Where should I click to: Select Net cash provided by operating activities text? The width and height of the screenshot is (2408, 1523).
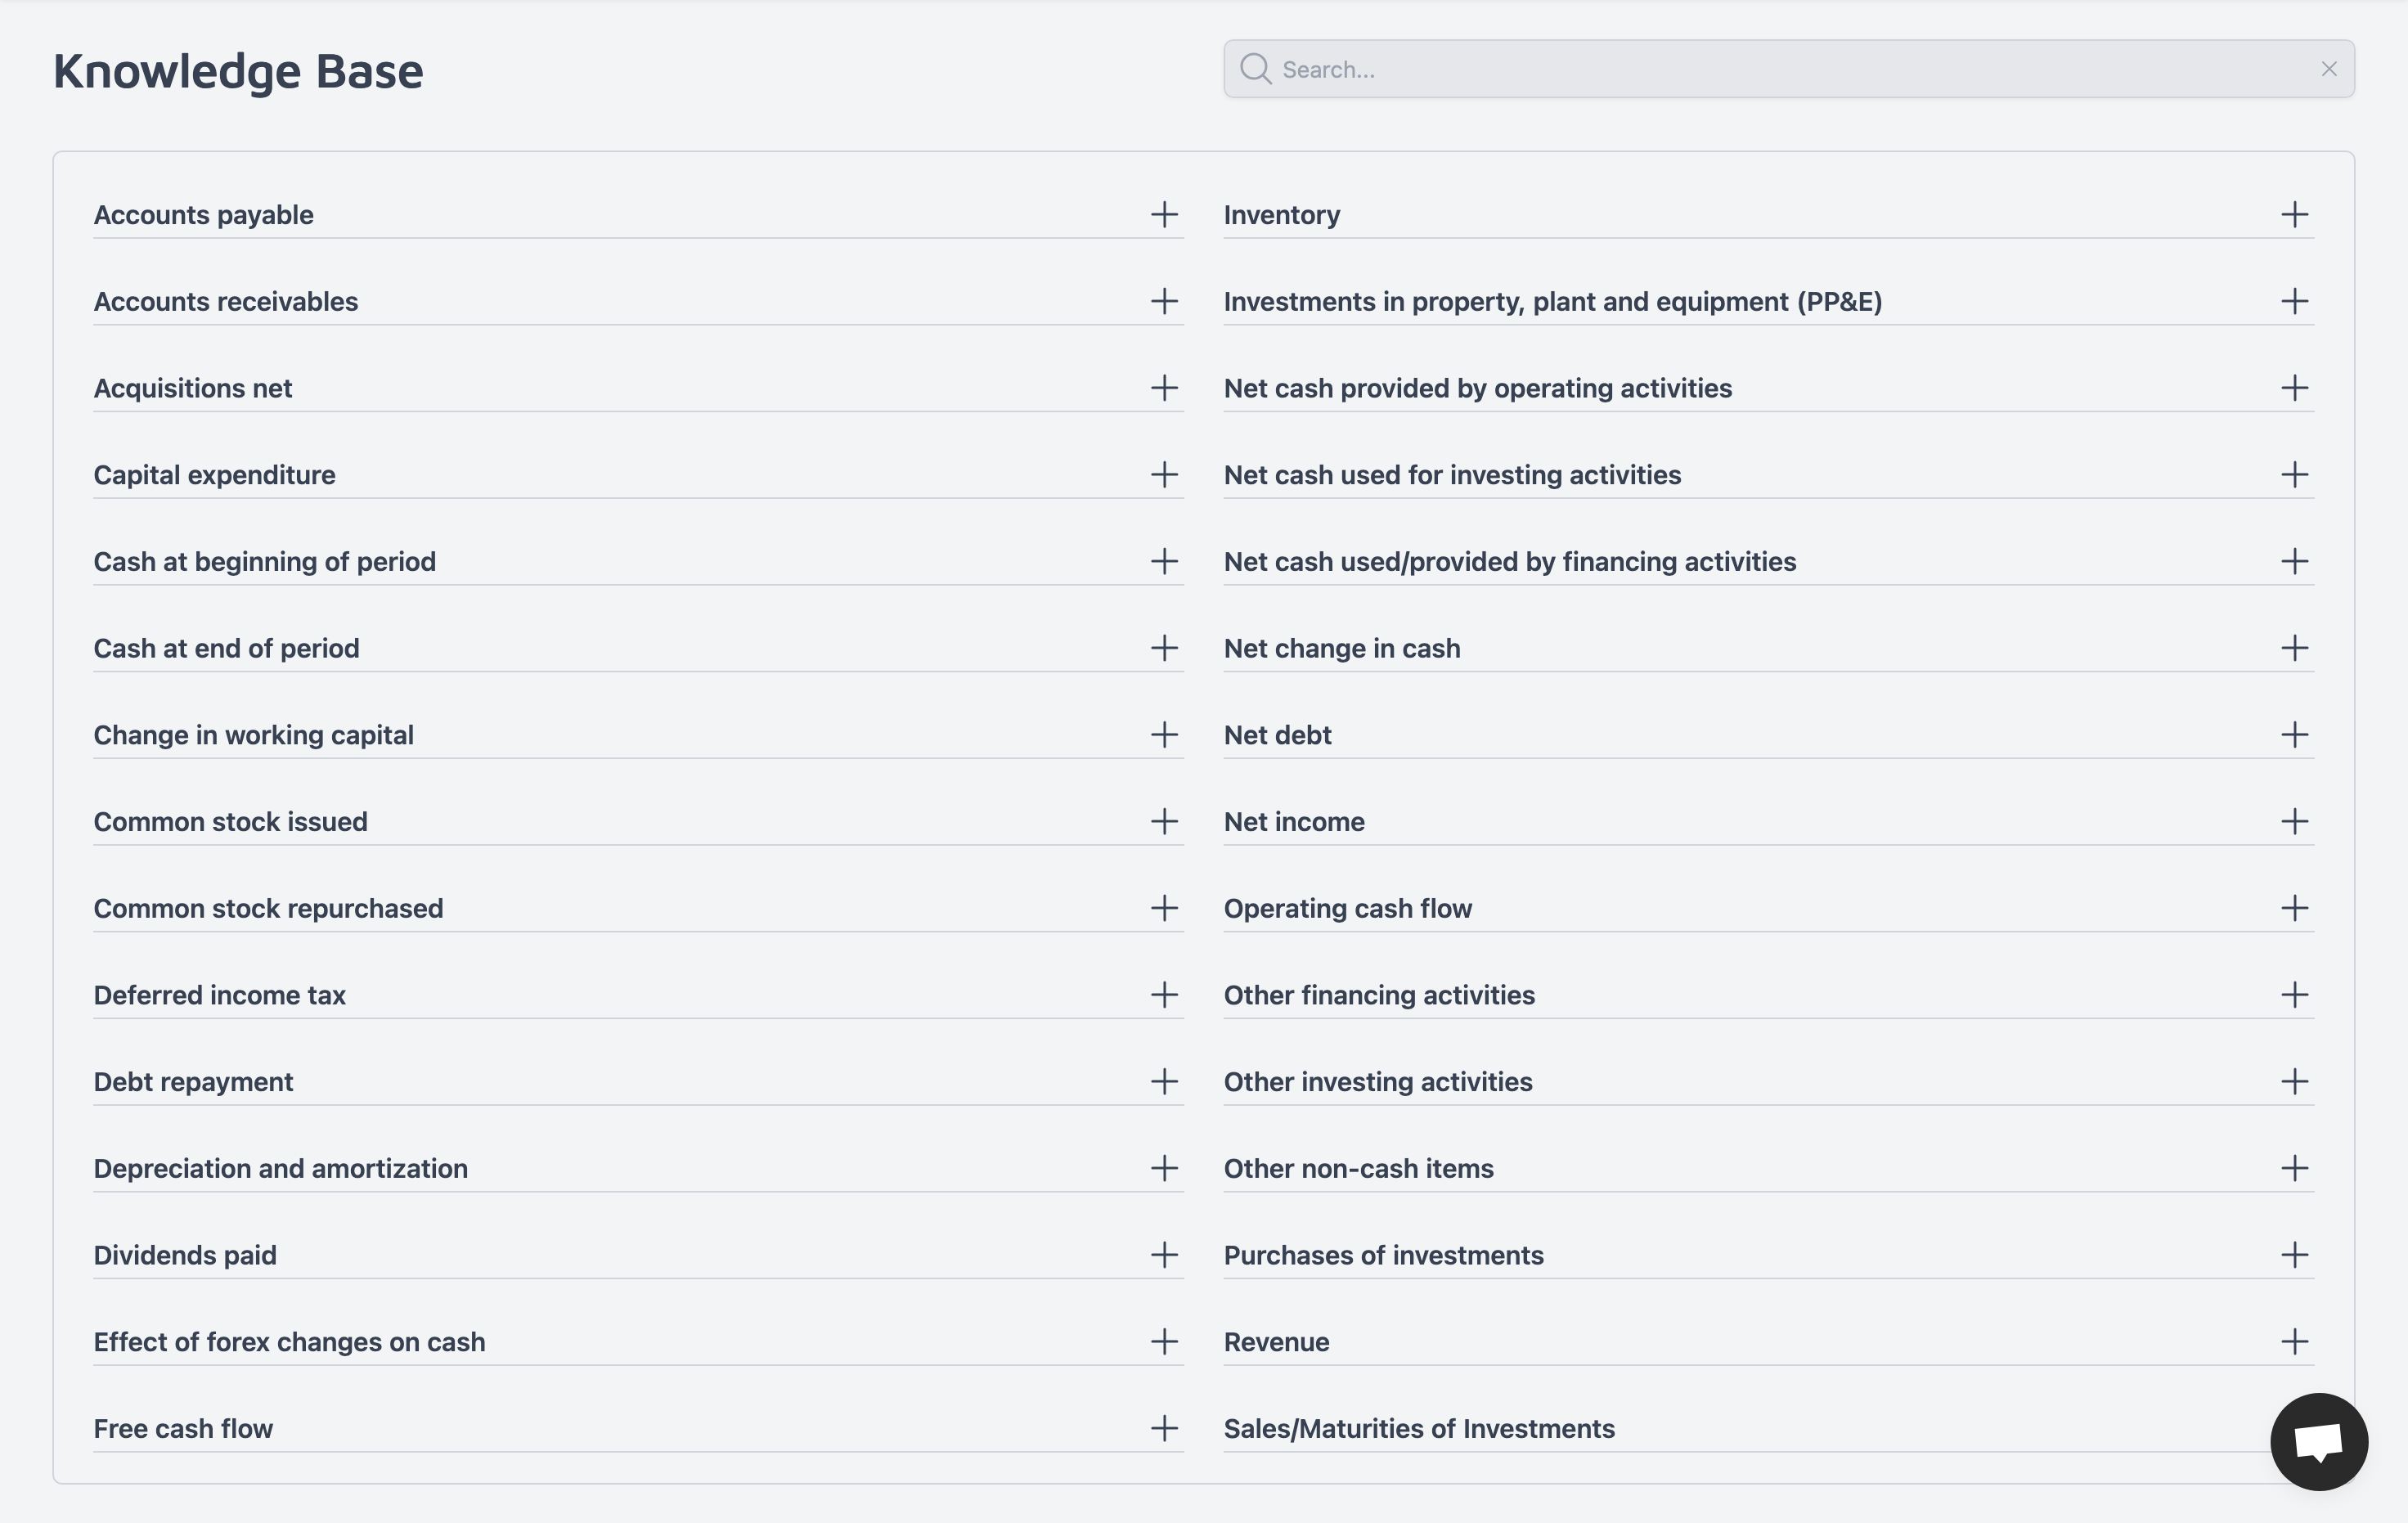(x=1478, y=388)
